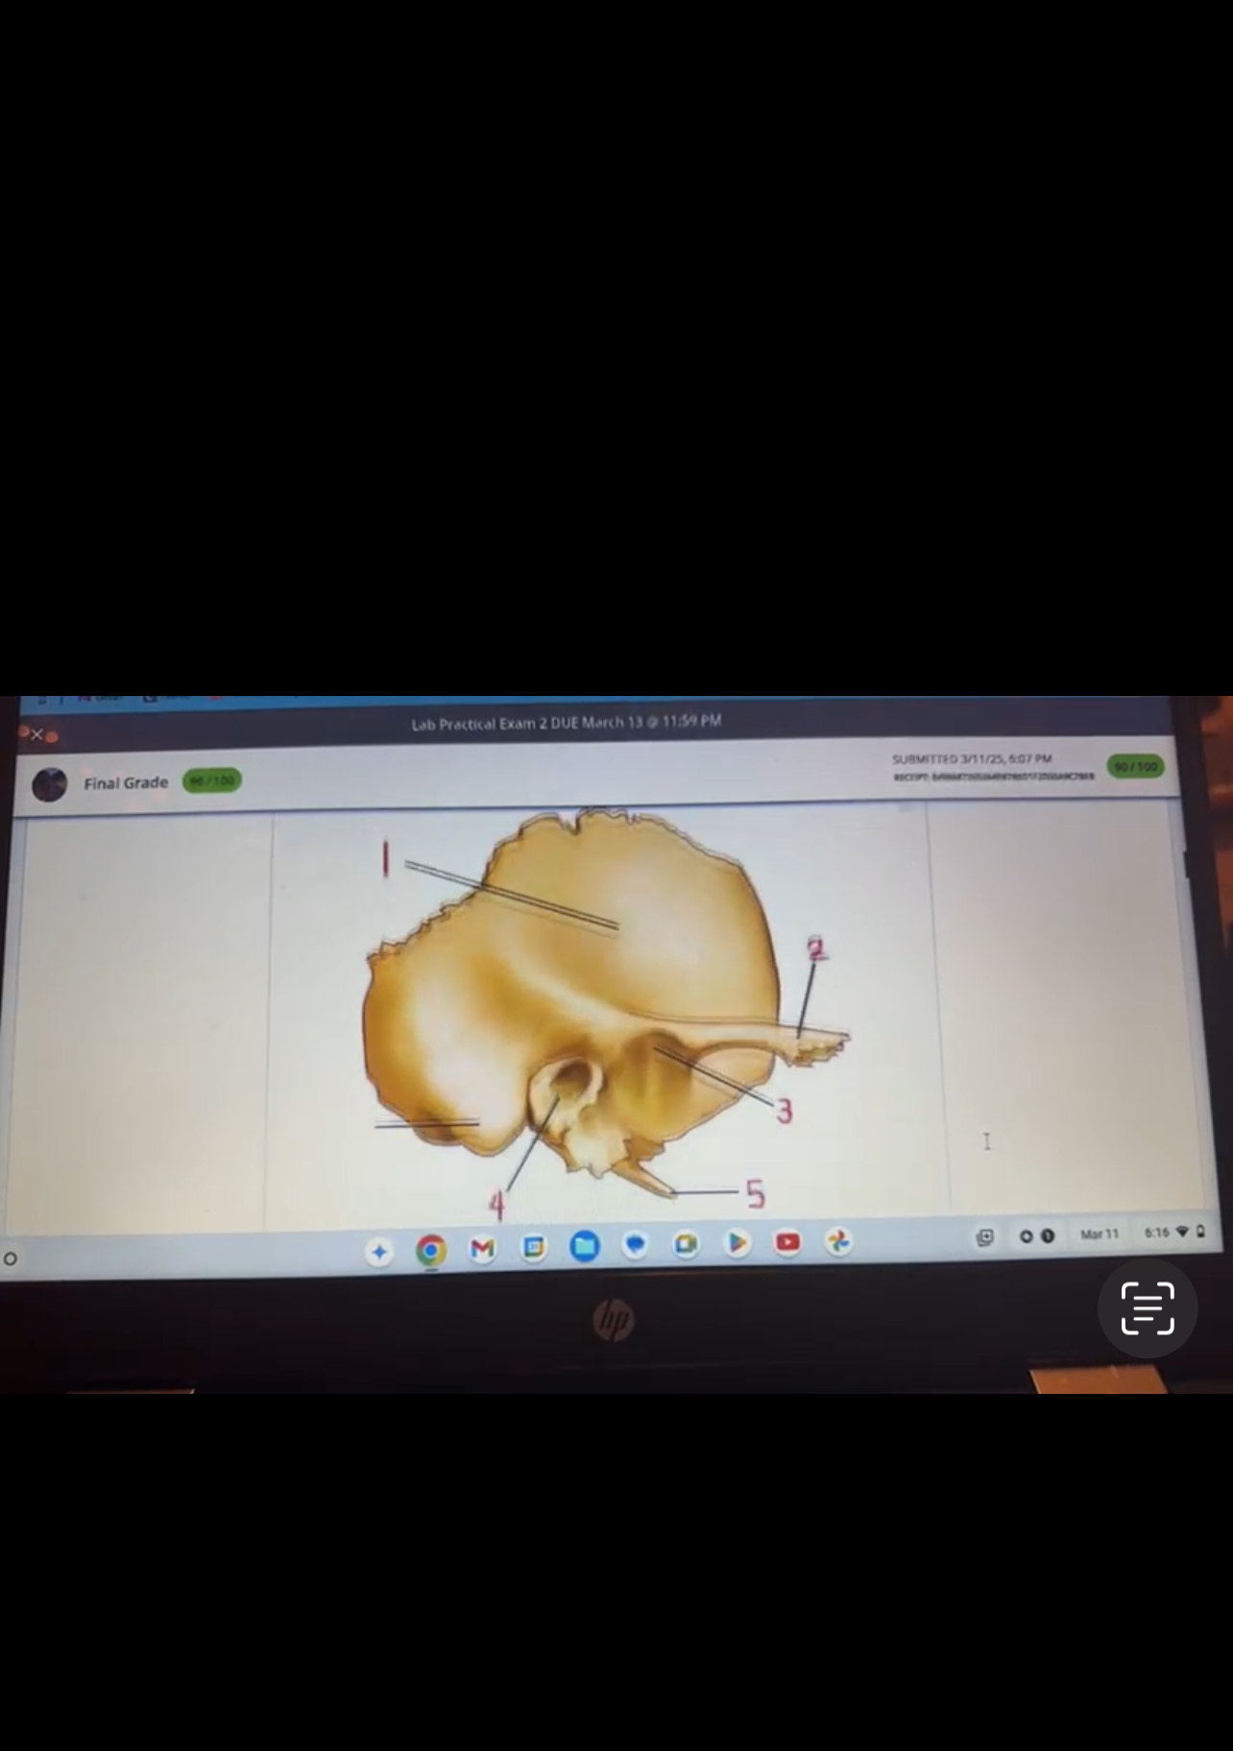Open quick settings at the 6:16 clock

tap(1173, 1233)
